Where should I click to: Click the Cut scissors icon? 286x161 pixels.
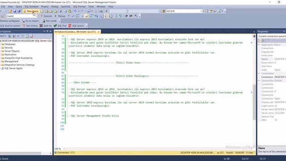pos(61,11)
